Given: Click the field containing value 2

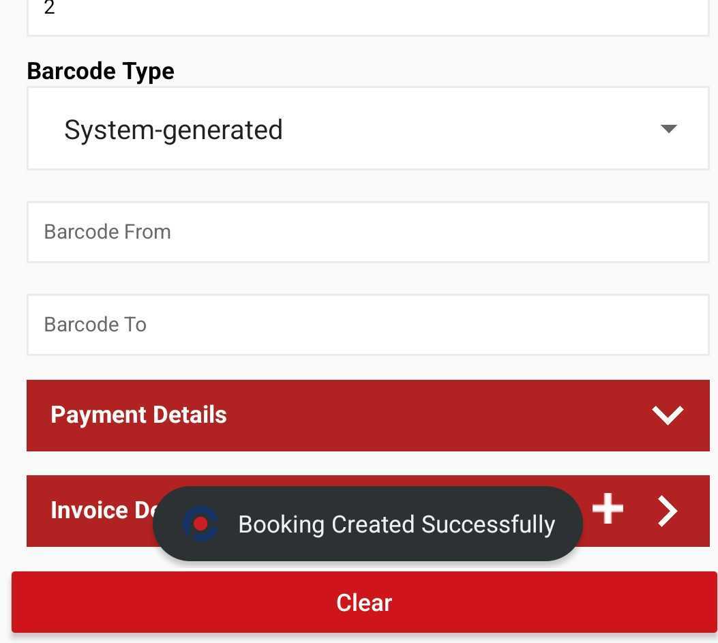Looking at the screenshot, I should (368, 15).
